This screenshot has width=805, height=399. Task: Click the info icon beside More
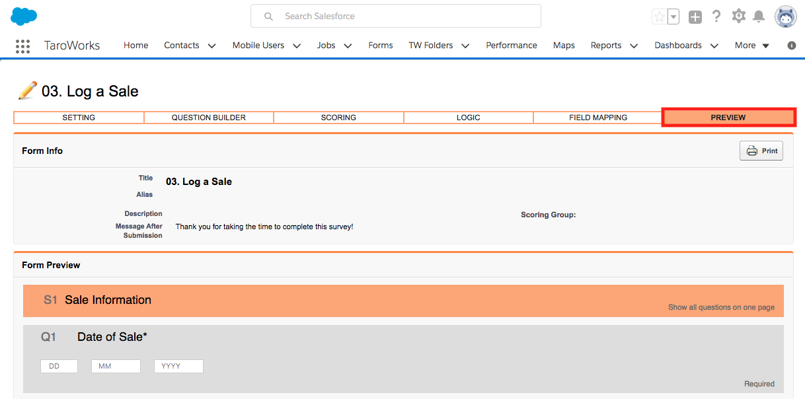point(792,46)
